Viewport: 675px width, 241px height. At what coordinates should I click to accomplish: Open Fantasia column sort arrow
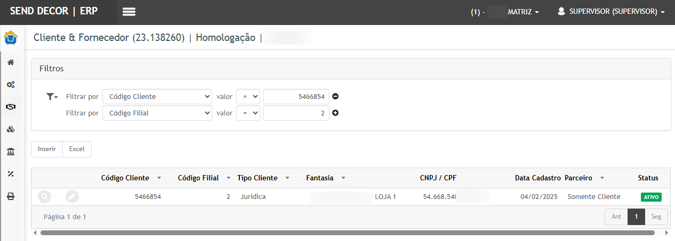343,178
